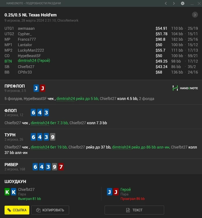Open settings via the gear icon
202x218 pixels.
coord(183,3)
